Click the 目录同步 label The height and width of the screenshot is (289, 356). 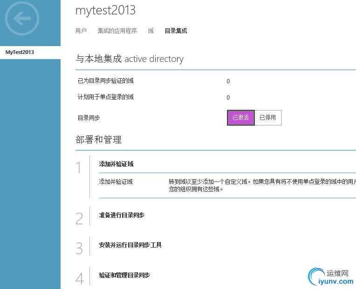(x=89, y=118)
